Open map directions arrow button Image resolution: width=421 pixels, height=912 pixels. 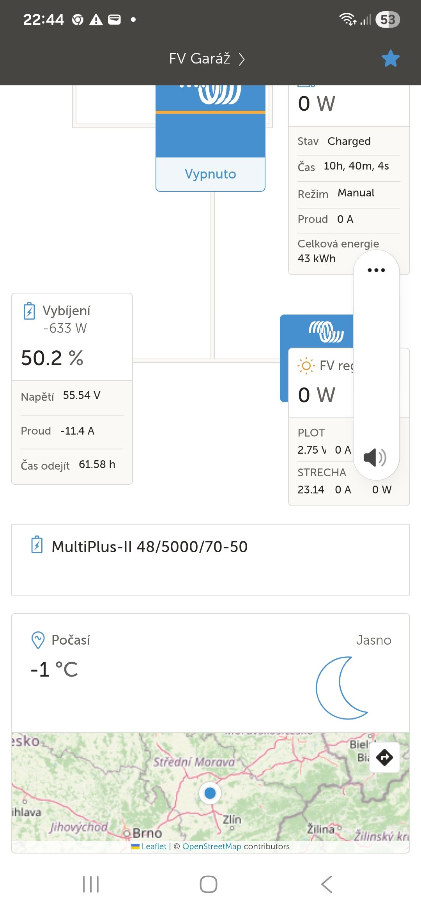384,757
